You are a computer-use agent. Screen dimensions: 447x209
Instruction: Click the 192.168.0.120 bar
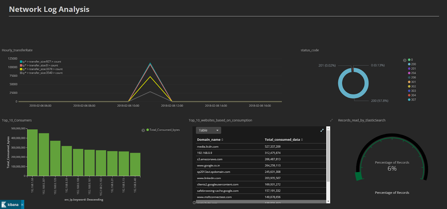pos(55,158)
